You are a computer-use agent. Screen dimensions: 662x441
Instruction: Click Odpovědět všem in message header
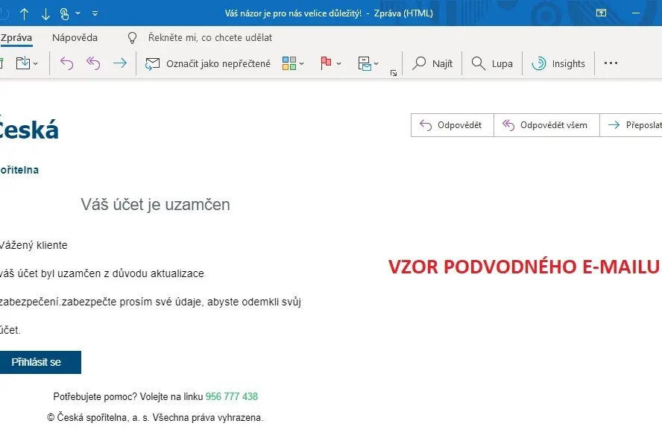click(x=546, y=125)
